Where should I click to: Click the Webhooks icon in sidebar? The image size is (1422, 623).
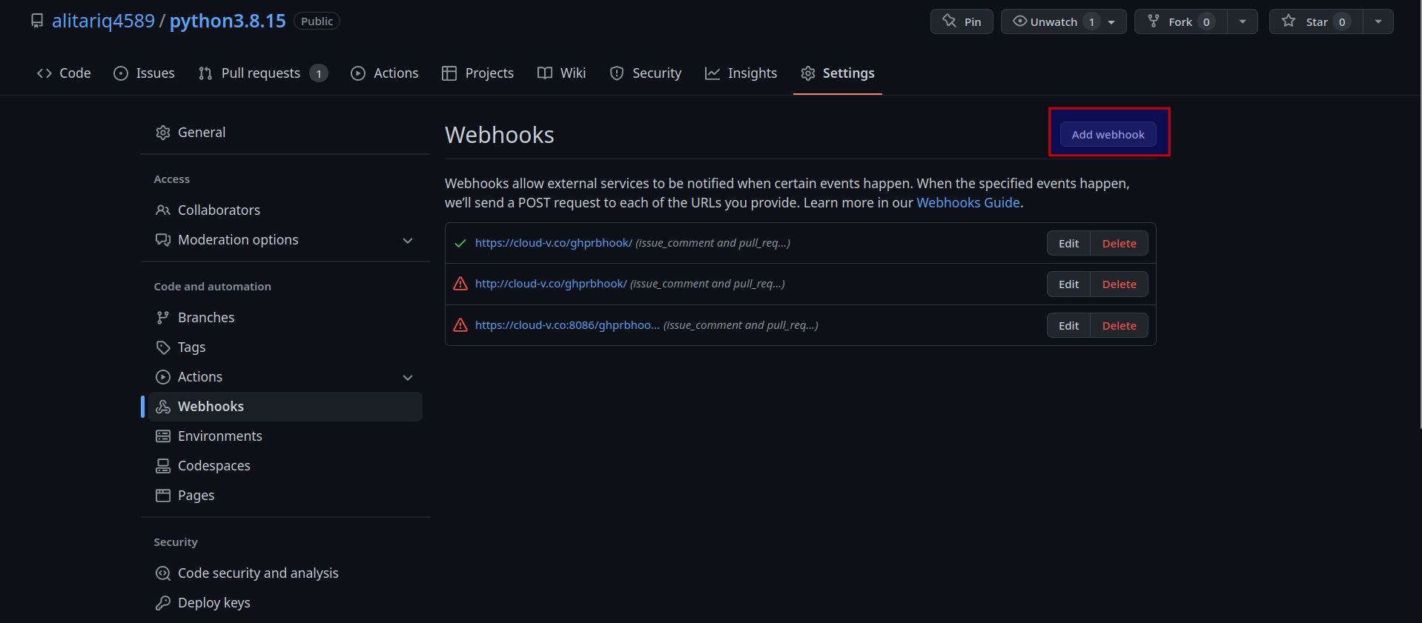click(163, 407)
